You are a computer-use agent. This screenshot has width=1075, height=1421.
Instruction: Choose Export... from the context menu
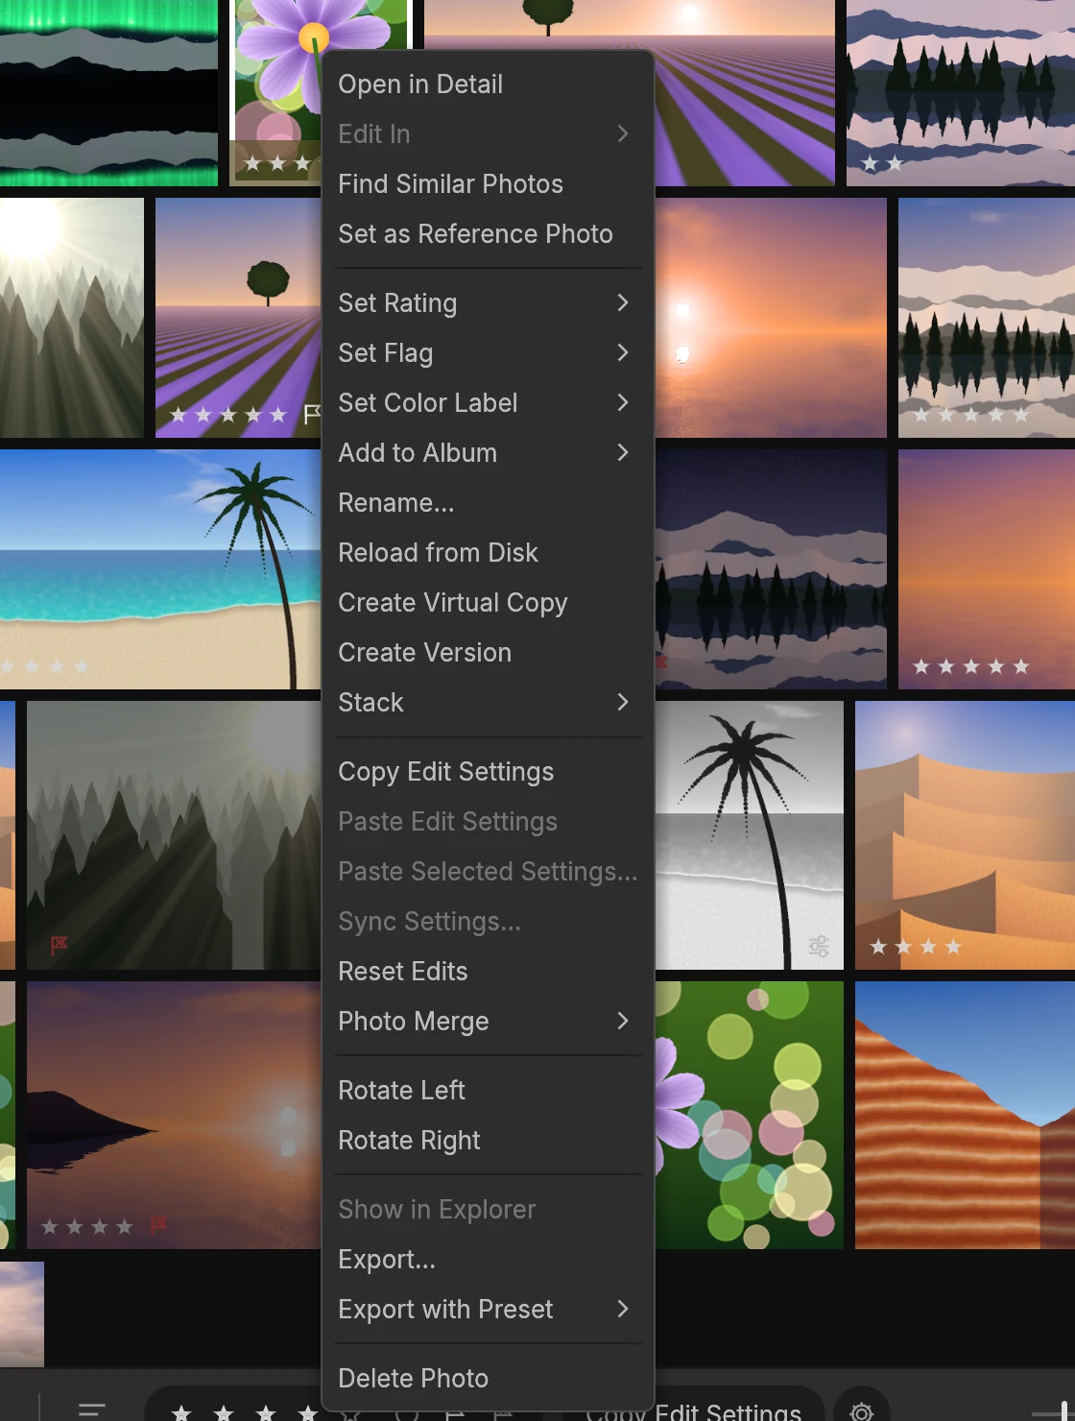tap(489, 1260)
